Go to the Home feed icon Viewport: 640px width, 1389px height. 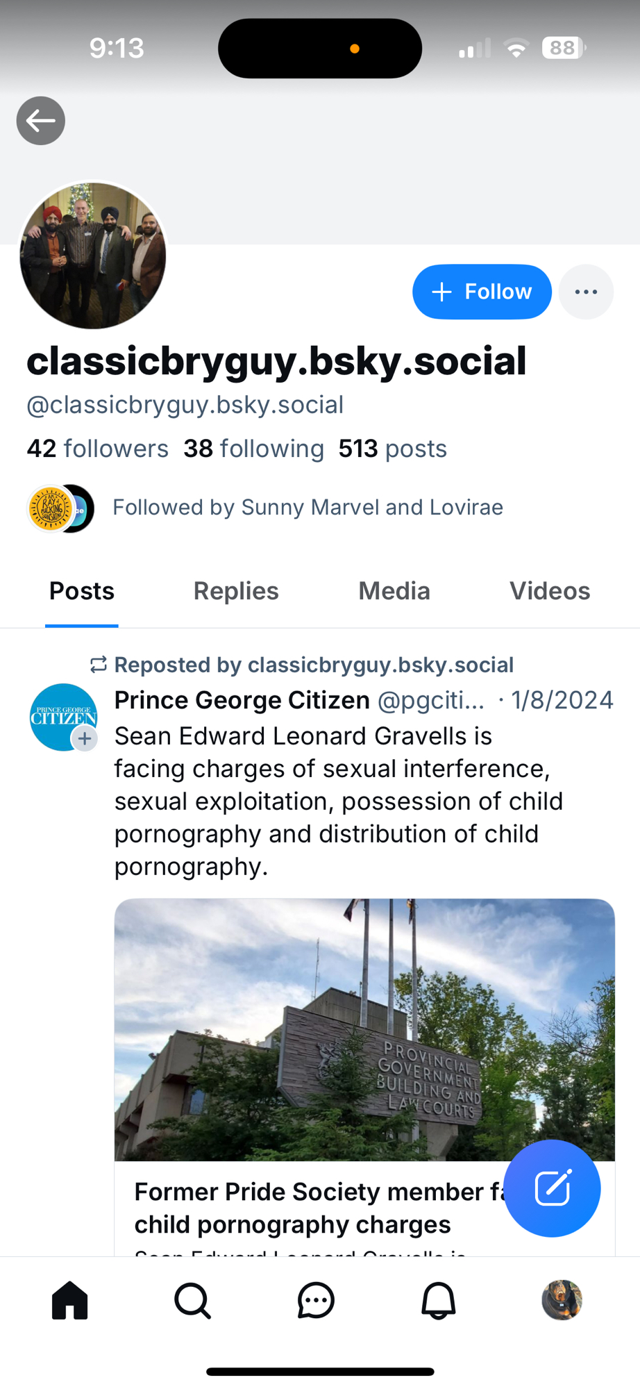[70, 1300]
